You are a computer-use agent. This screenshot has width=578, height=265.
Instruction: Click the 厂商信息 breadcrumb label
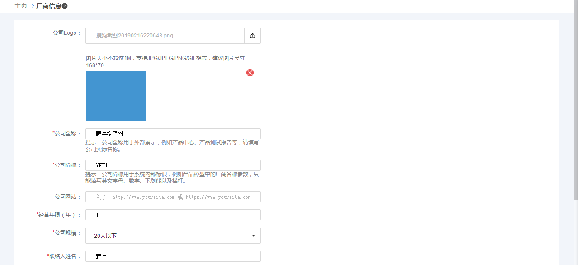click(x=49, y=6)
